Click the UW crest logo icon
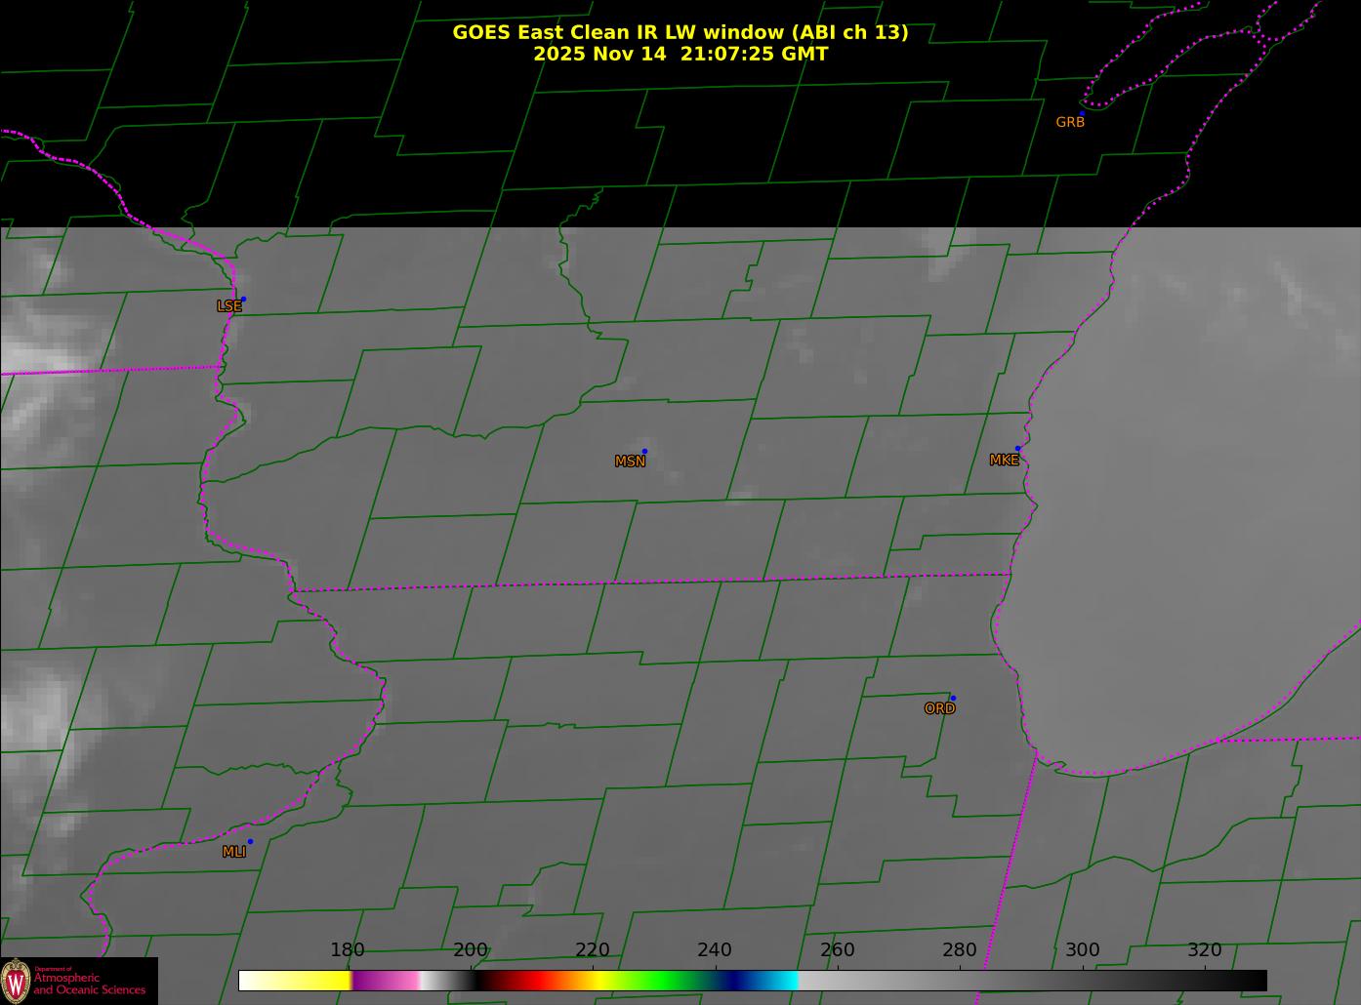 click(x=16, y=980)
